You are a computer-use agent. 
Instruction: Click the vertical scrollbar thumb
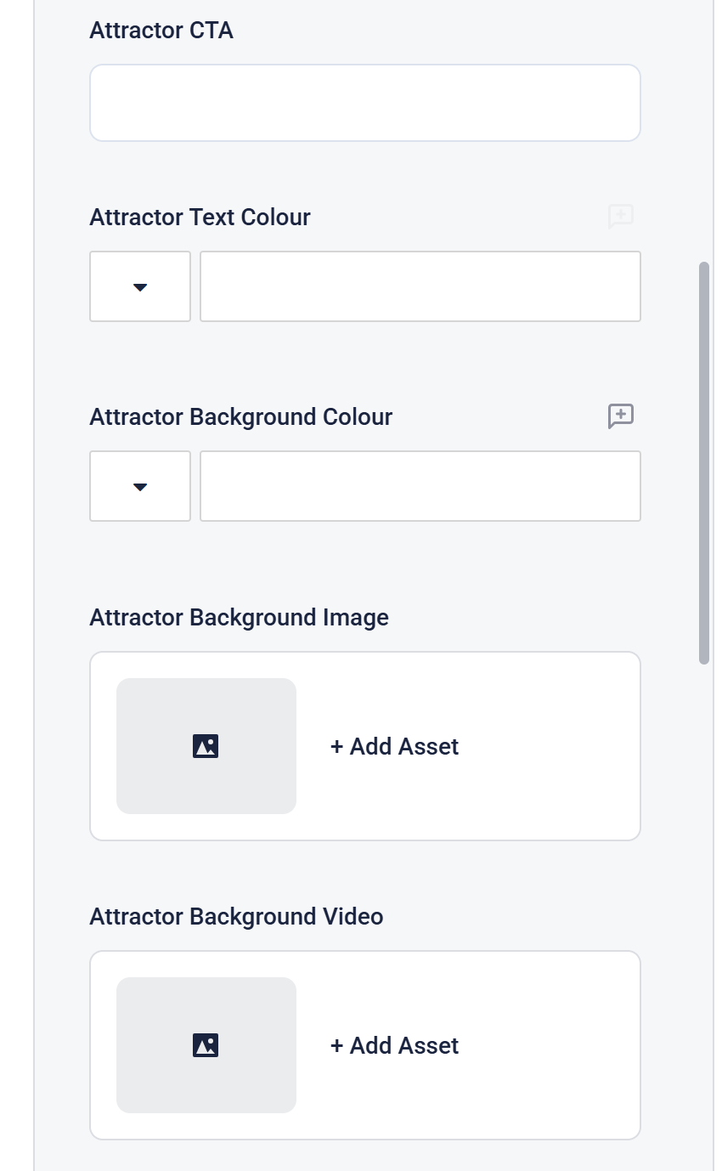(x=704, y=463)
